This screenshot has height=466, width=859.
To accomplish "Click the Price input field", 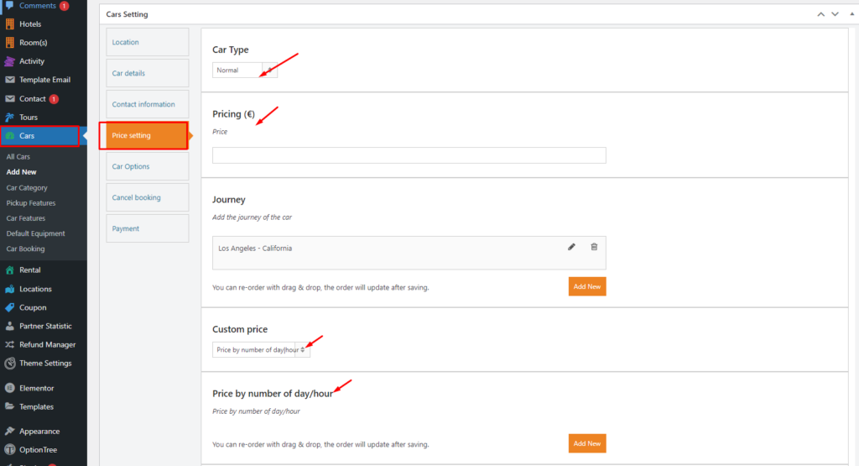I will [x=409, y=155].
